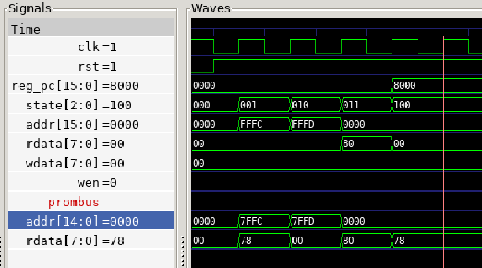The width and height of the screenshot is (482, 268).
Task: Click the 010 segment in state waveform
Action: (315, 105)
